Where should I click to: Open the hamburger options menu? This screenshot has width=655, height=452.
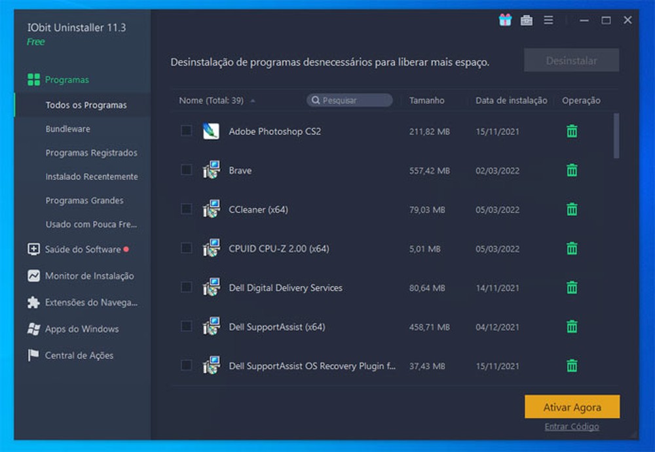548,20
